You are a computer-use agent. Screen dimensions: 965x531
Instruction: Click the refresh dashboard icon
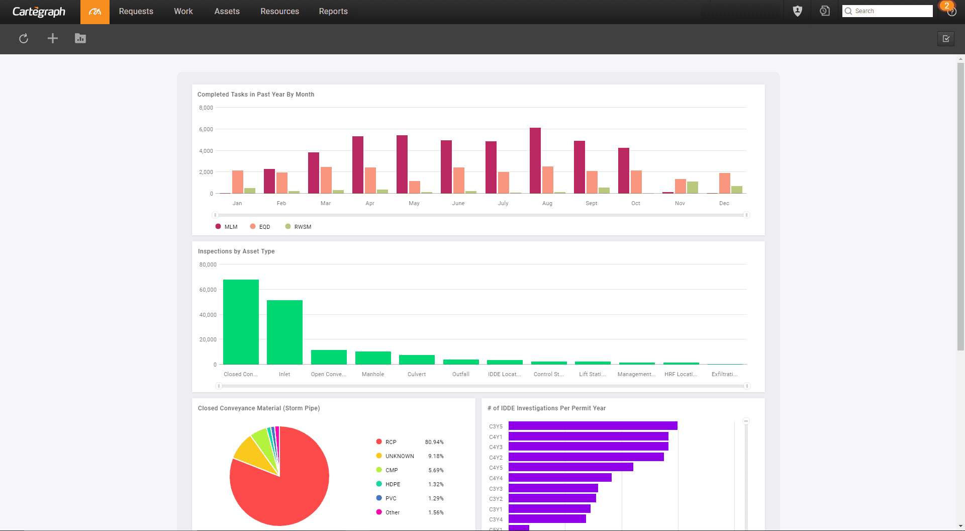pyautogui.click(x=24, y=39)
